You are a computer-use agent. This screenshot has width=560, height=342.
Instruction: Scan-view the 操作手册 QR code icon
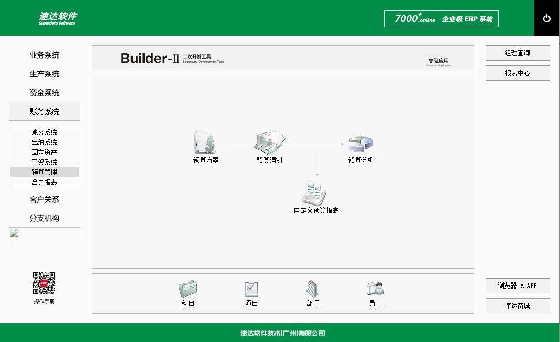tap(43, 282)
